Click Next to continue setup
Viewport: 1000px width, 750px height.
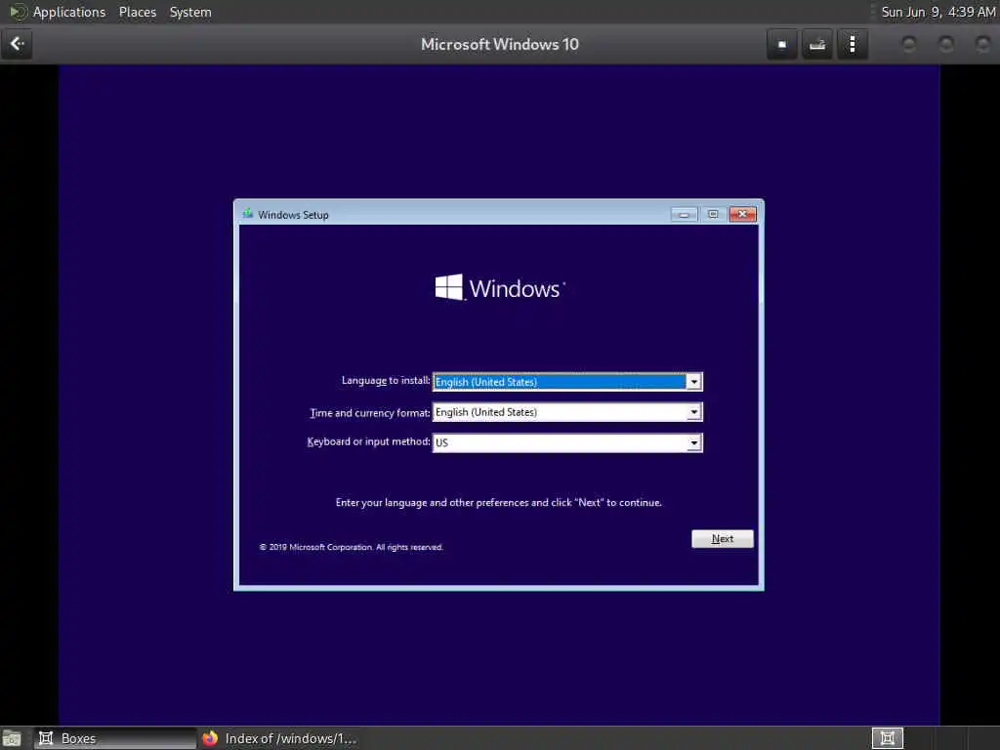coord(723,539)
